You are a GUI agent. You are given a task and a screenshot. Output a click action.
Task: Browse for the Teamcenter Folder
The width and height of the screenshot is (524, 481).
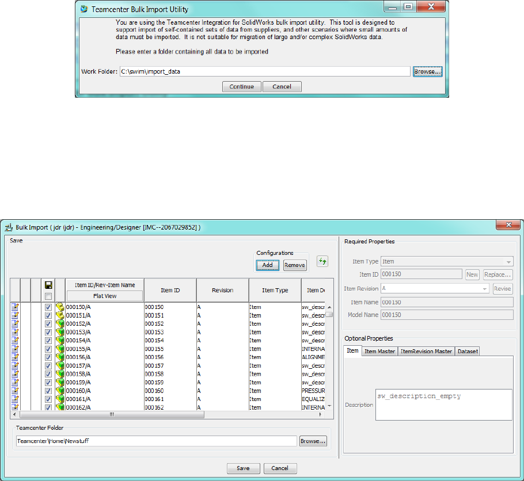click(313, 441)
